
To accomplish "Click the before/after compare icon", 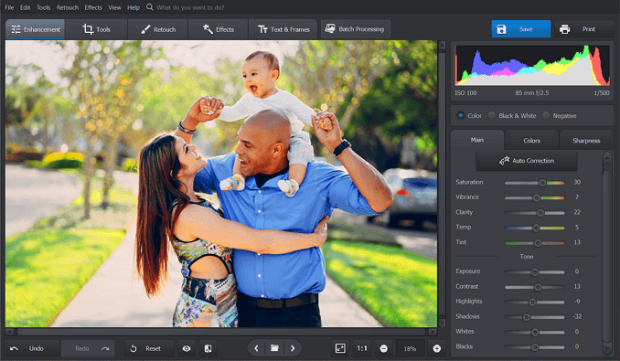I will point(208,348).
